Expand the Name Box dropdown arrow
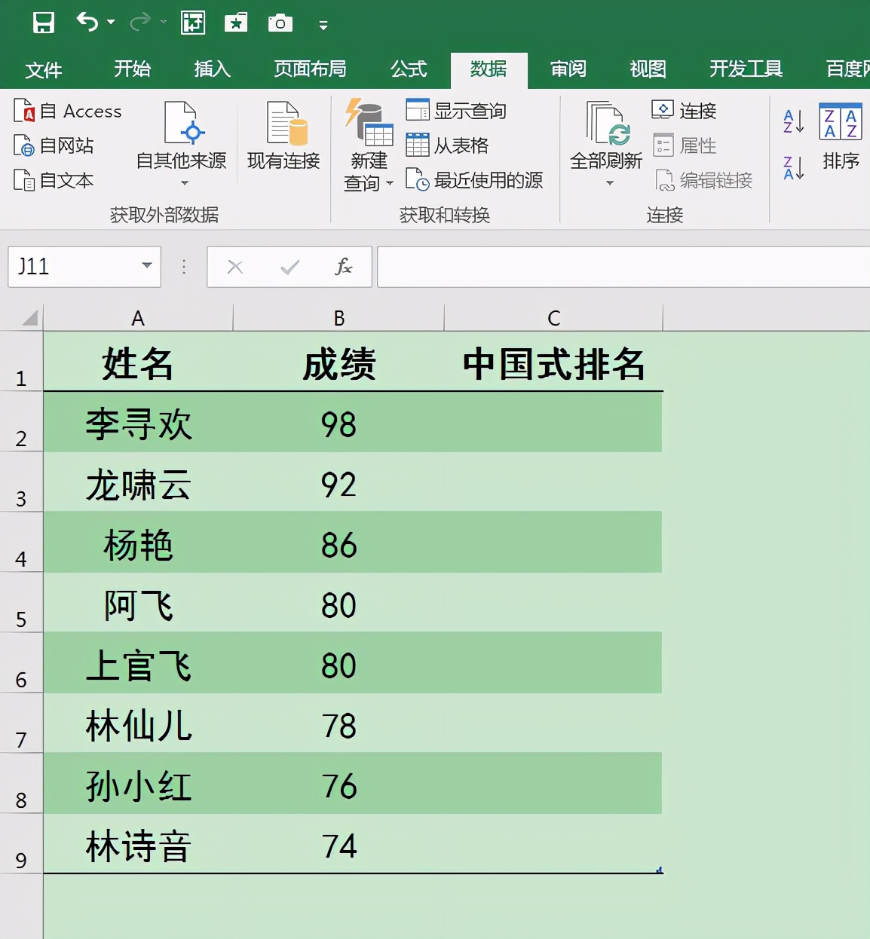 tap(147, 265)
